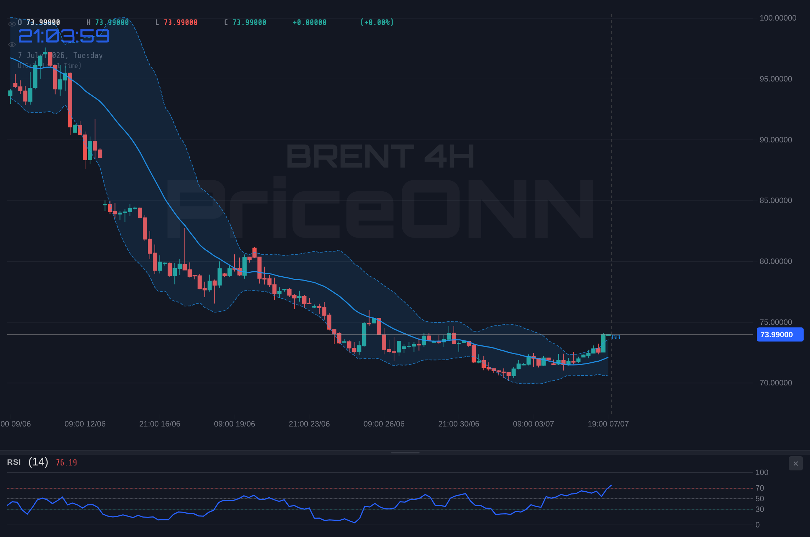Click the 30 level on the RSI scale
Viewport: 810px width, 537px height.
click(760, 509)
